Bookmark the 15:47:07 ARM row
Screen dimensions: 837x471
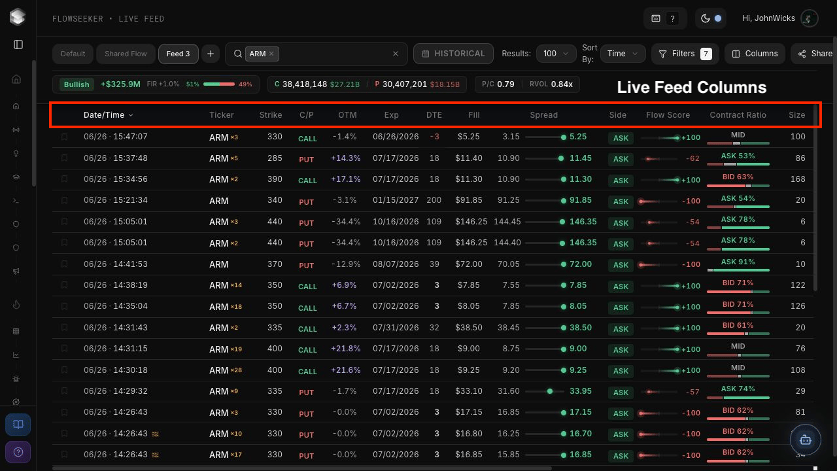(x=64, y=137)
